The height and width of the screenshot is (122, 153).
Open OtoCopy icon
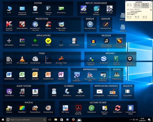109,9
